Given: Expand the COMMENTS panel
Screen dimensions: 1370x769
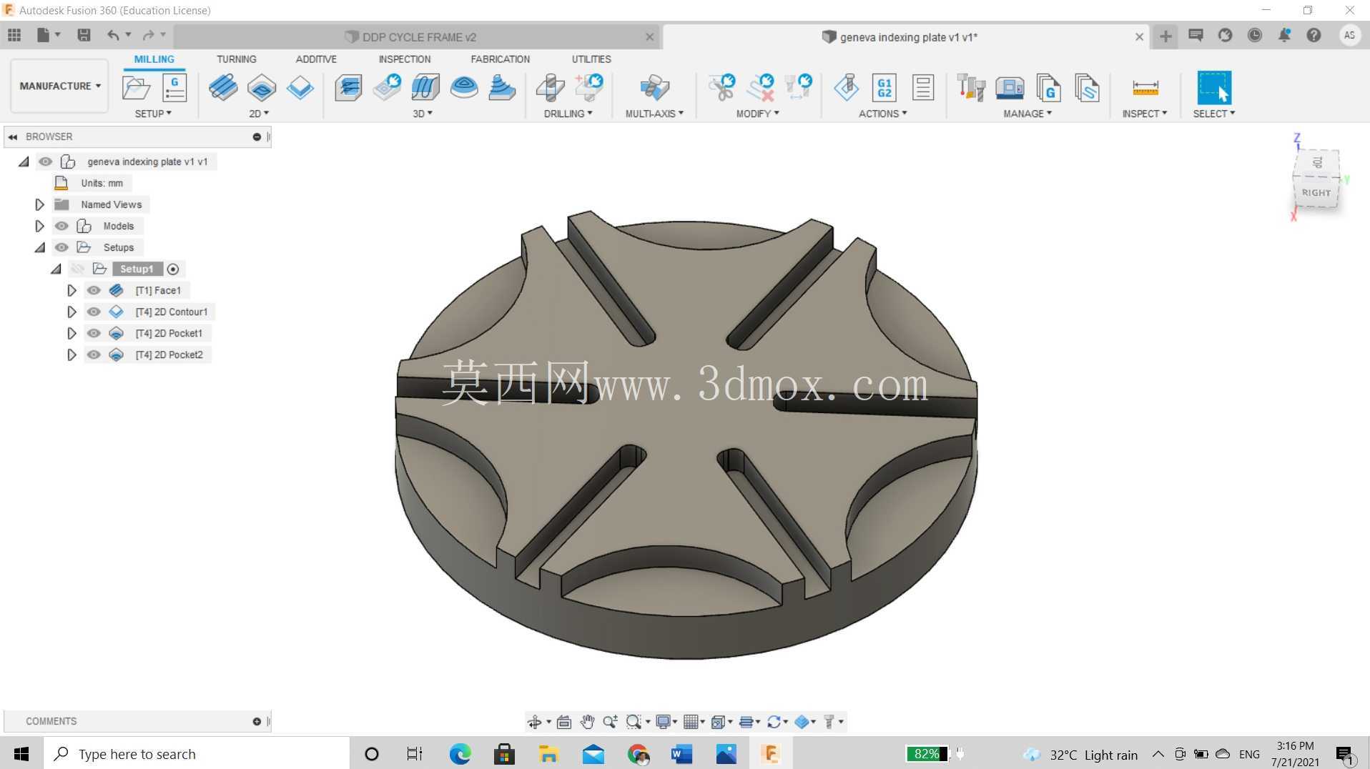Looking at the screenshot, I should coord(257,722).
